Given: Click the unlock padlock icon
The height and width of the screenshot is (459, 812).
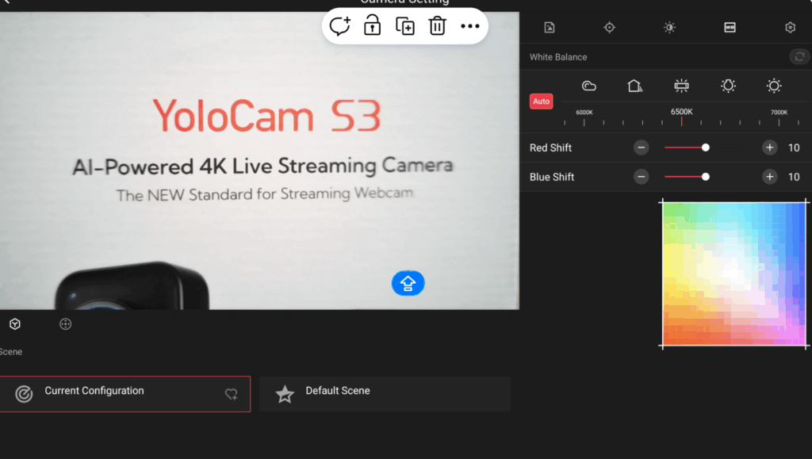Looking at the screenshot, I should [x=373, y=25].
